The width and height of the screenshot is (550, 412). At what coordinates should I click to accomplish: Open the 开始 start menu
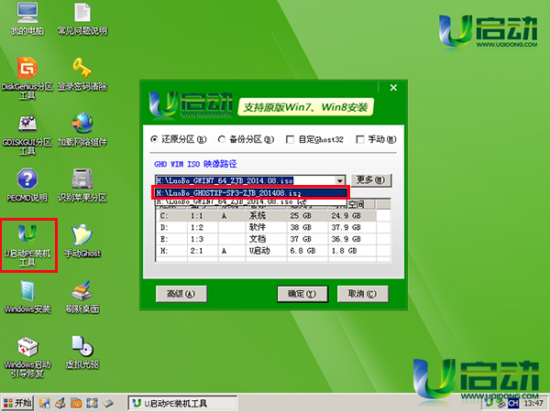(18, 403)
